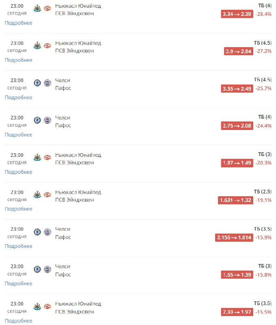Click Chelsea crest in the 3.35 → 2.49 row

click(x=37, y=83)
